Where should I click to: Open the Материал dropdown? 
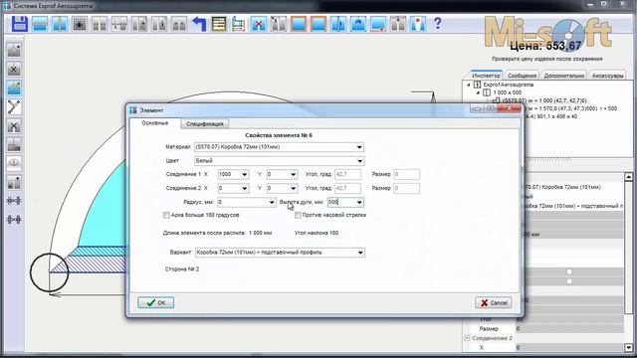(x=359, y=147)
